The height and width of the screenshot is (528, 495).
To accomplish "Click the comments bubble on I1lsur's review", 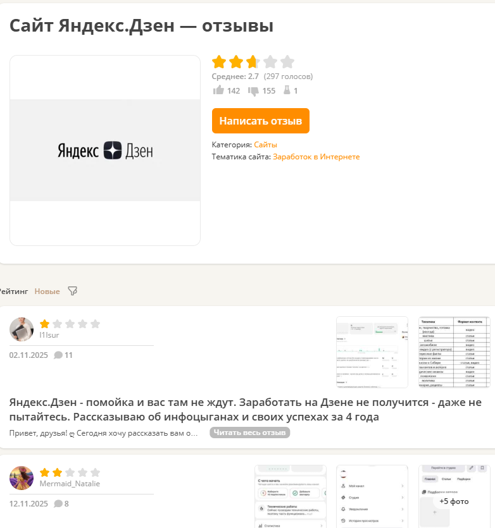I will 58,355.
